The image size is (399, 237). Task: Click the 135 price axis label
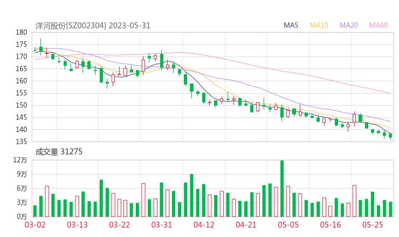pos(22,142)
